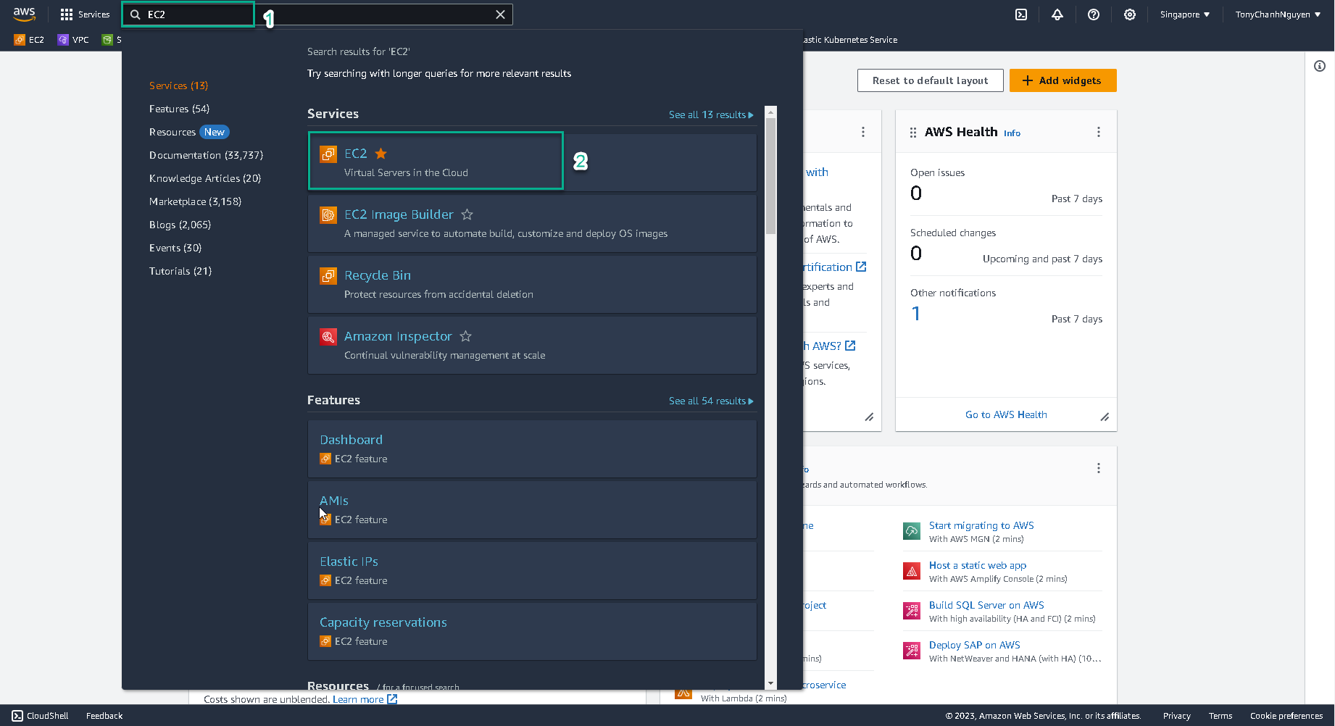
Task: Clear the search box with X icon
Action: pos(500,14)
